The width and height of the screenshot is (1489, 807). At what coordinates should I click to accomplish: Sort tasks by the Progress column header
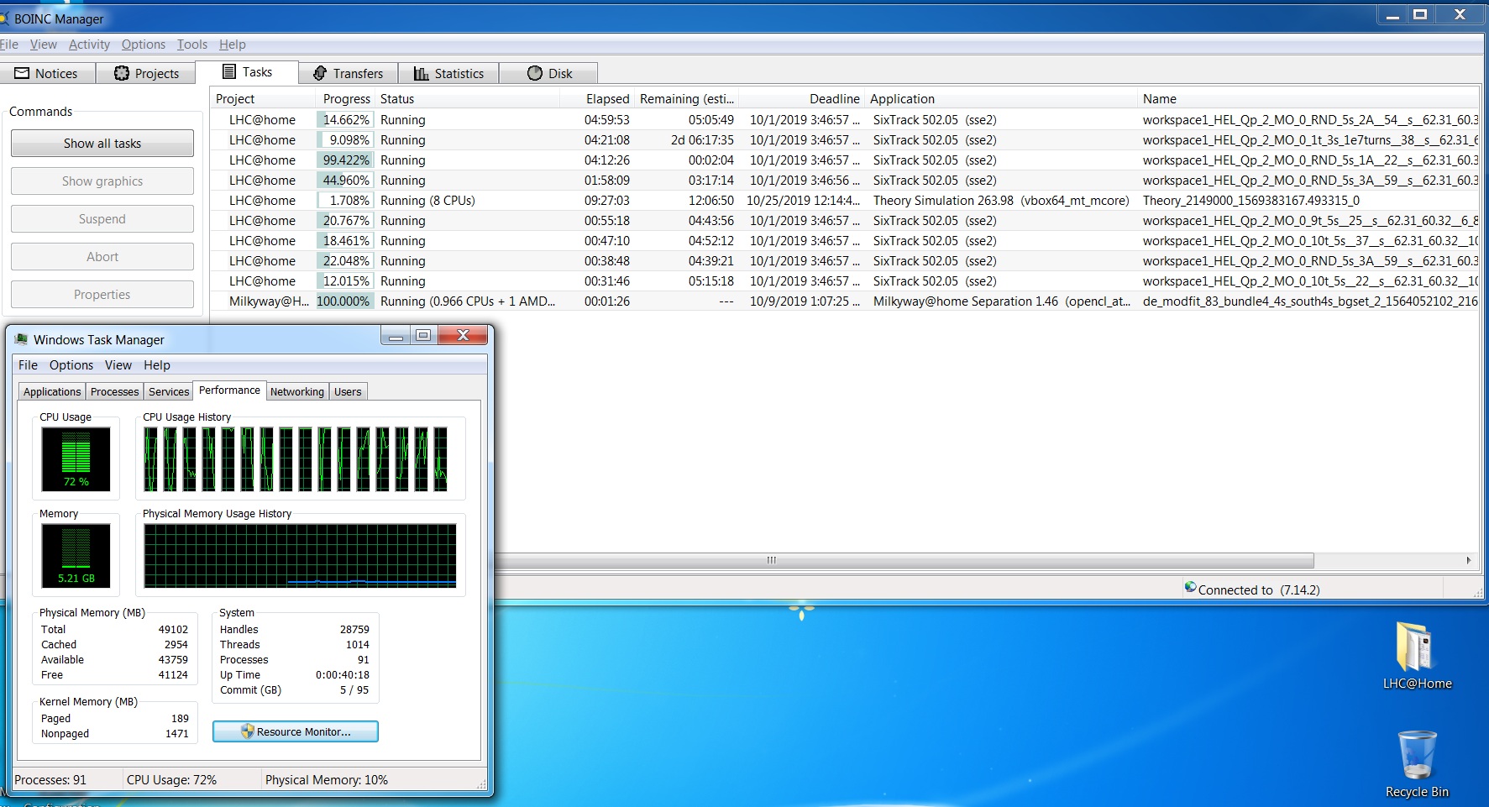345,99
